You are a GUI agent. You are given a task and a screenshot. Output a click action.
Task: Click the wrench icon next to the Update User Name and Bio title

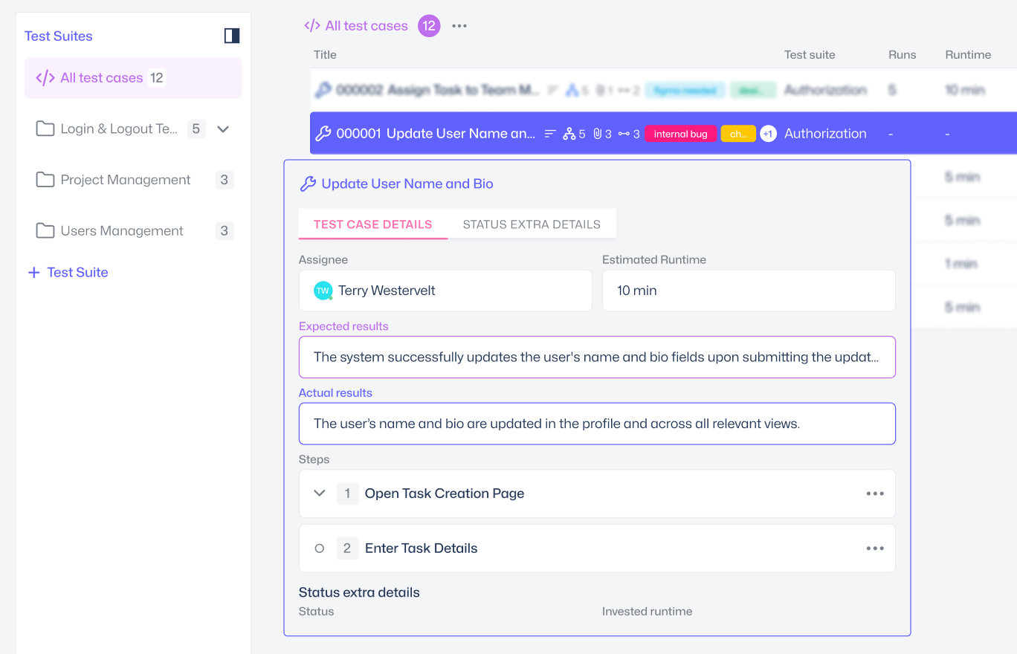pyautogui.click(x=308, y=184)
